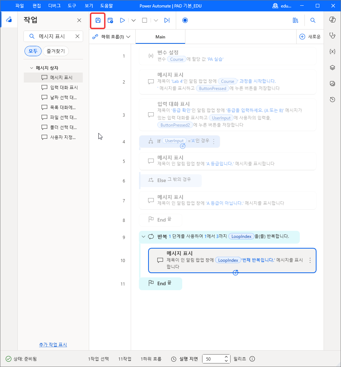Open the selected step 10 three-dot menu
Viewport: 341px width, 367px height.
tap(310, 260)
